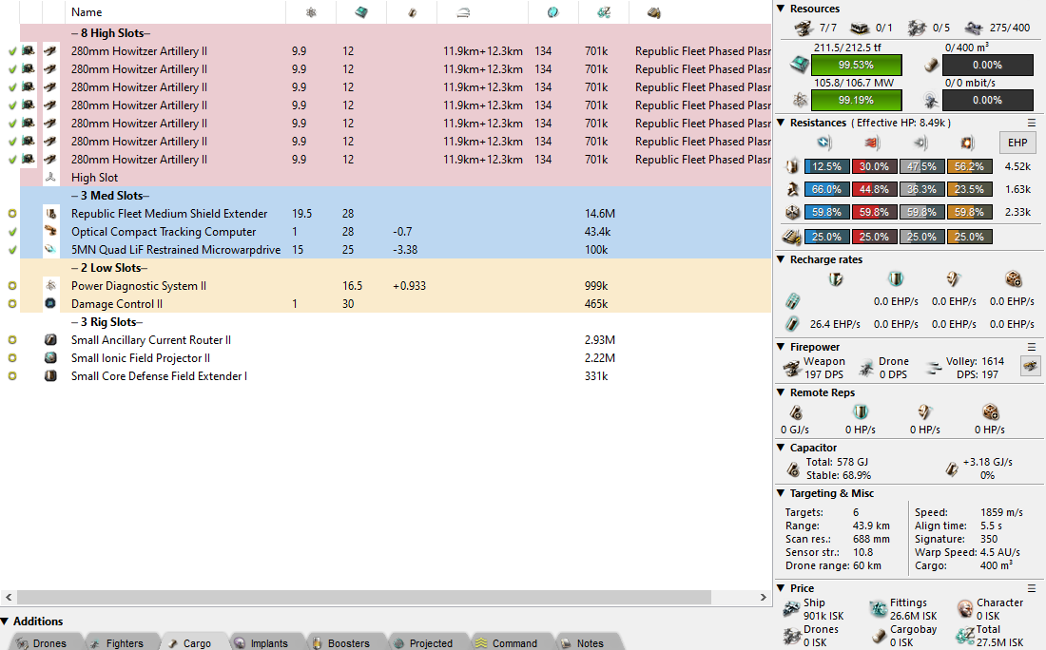Click the Power Diagnostic System II icon

coord(51,286)
